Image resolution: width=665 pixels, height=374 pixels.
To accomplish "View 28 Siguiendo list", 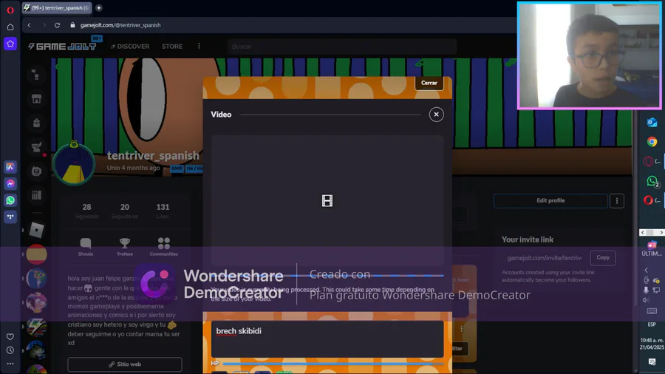I will (x=86, y=211).
